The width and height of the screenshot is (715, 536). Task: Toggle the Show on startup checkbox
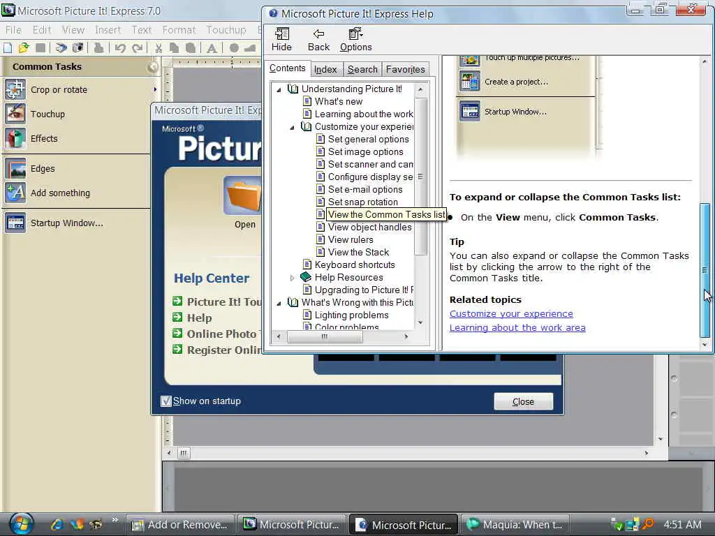pyautogui.click(x=166, y=401)
